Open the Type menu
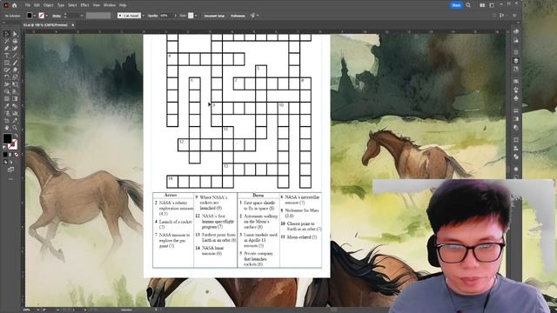Image resolution: width=557 pixels, height=313 pixels. (x=61, y=5)
